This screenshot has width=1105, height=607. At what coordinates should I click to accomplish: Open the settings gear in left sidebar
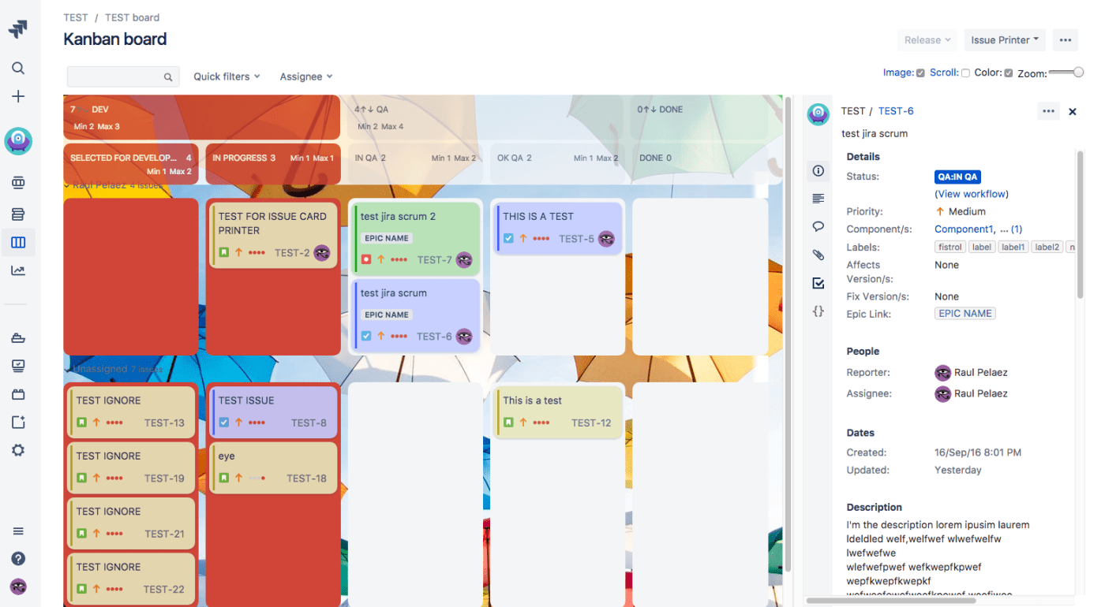18,450
